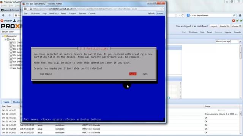243x136 pixels.
Task: Click Stop in the VM 105 console toolbar
Action: coord(44,14)
